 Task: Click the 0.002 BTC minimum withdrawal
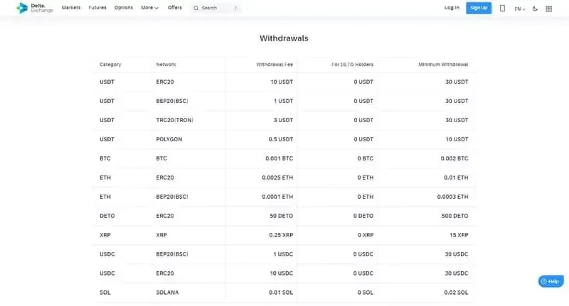pos(454,158)
